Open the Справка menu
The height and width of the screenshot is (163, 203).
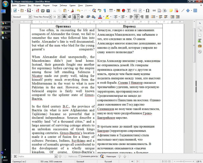click(89, 5)
